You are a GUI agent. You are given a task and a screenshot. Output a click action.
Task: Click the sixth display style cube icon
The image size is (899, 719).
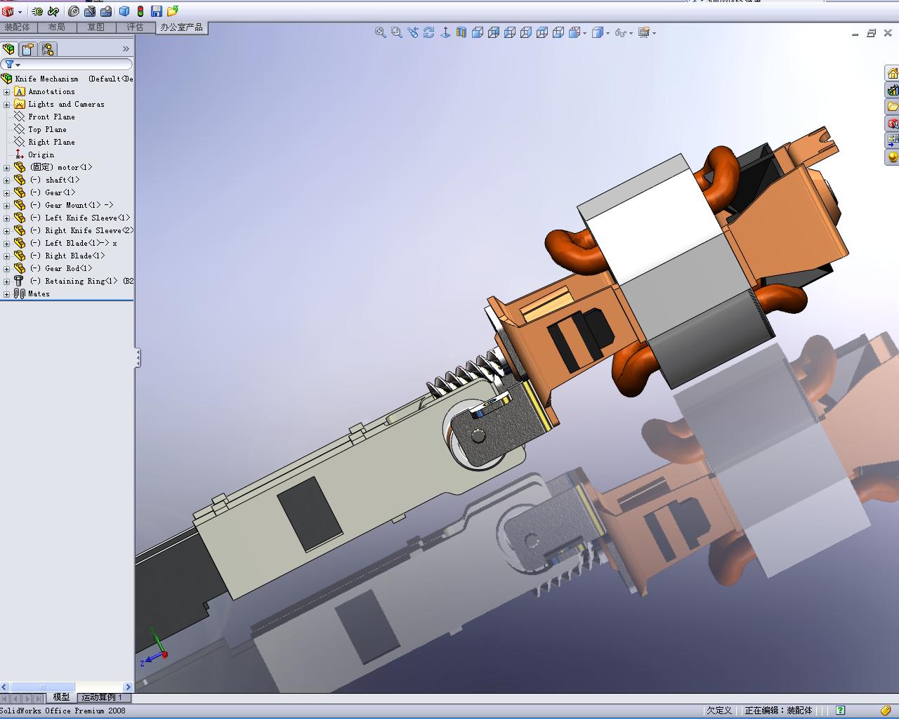[x=558, y=32]
